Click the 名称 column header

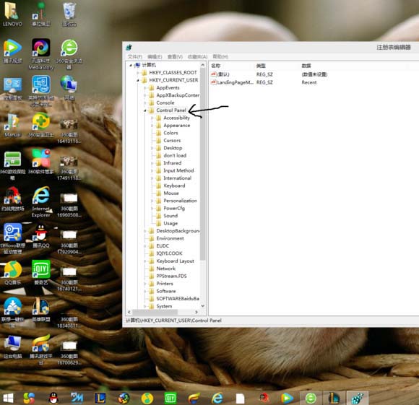pyautogui.click(x=216, y=66)
